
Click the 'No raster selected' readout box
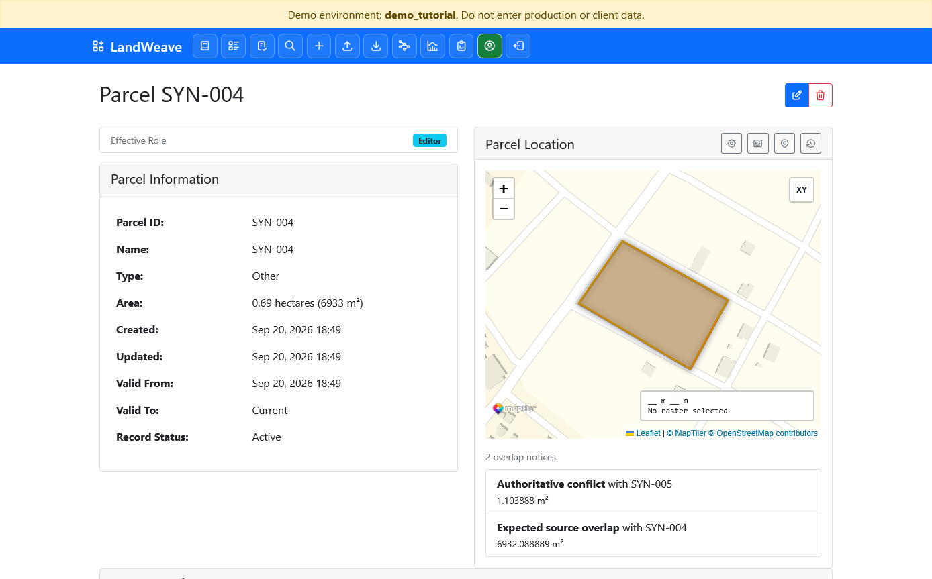[727, 406]
